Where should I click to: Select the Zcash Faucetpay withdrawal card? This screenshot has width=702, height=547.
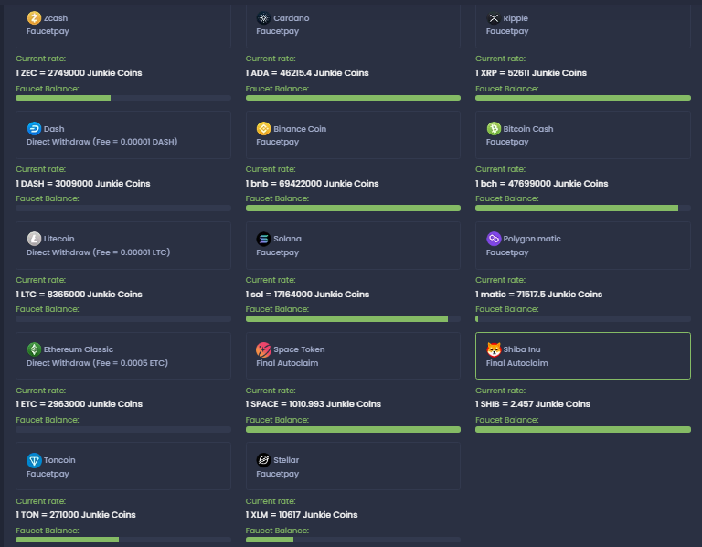click(123, 25)
